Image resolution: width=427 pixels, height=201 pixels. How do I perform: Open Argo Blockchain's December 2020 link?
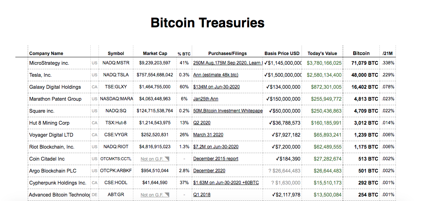coord(209,171)
